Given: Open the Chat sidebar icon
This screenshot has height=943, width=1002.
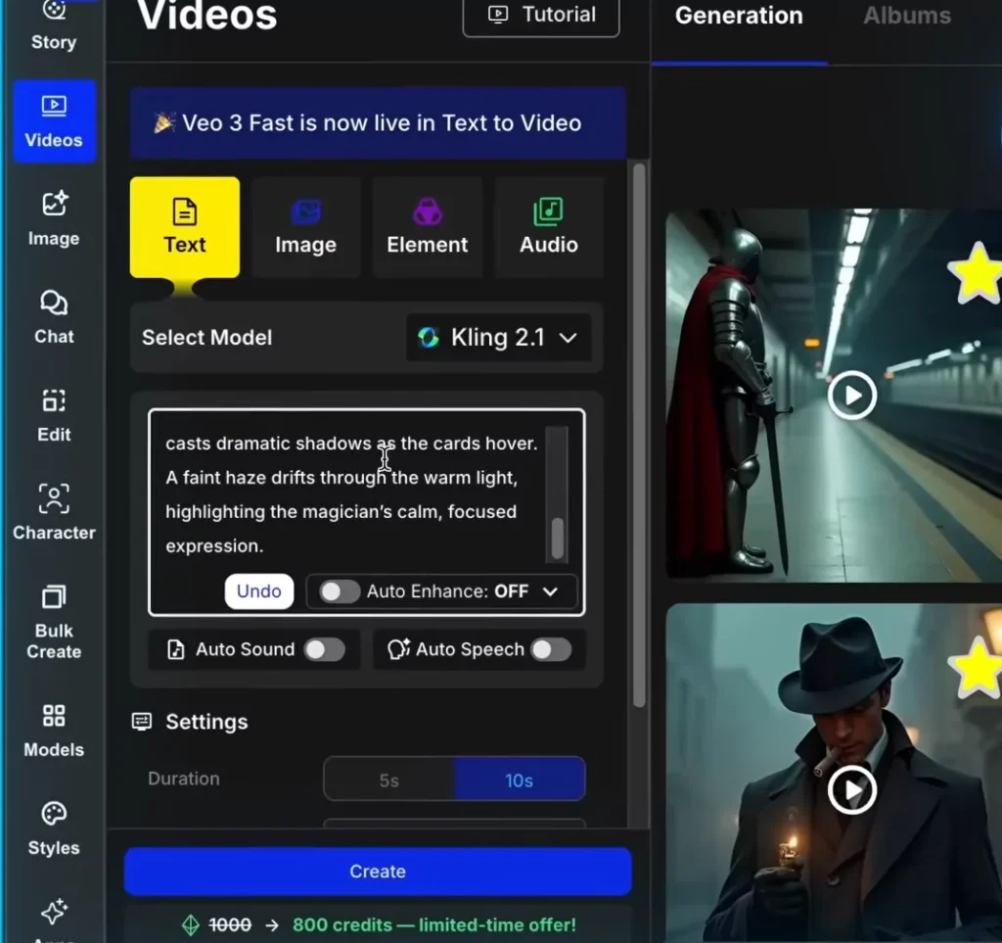Looking at the screenshot, I should (x=54, y=316).
